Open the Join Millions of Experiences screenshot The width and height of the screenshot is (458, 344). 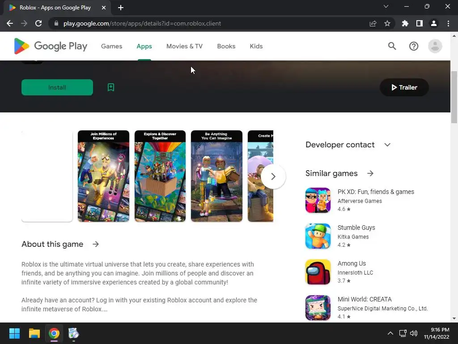[103, 176]
